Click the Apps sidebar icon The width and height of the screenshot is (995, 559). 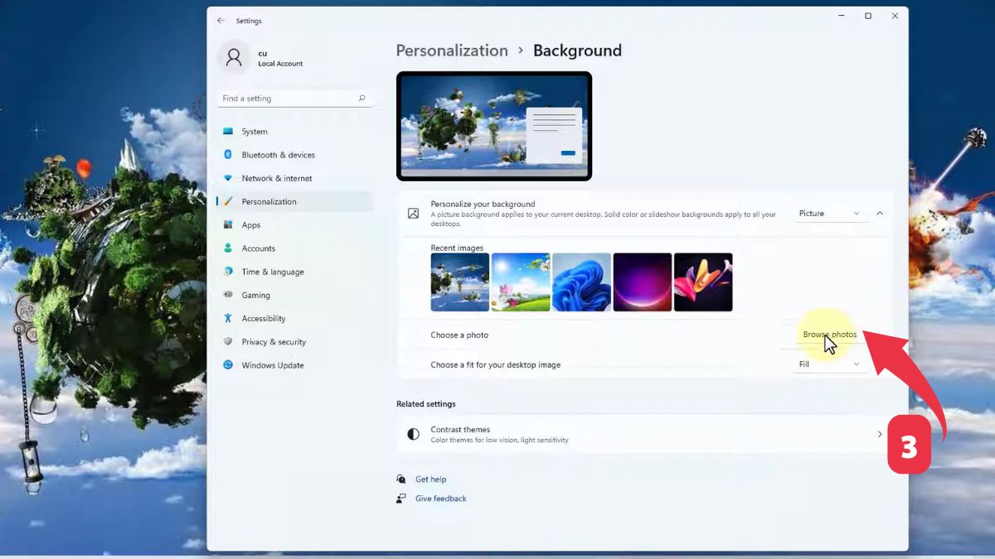click(x=227, y=224)
